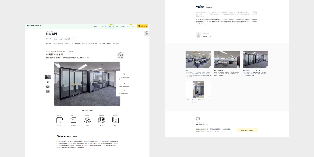Open the 製品 navigation menu item
314x157 pixels.
117,26
